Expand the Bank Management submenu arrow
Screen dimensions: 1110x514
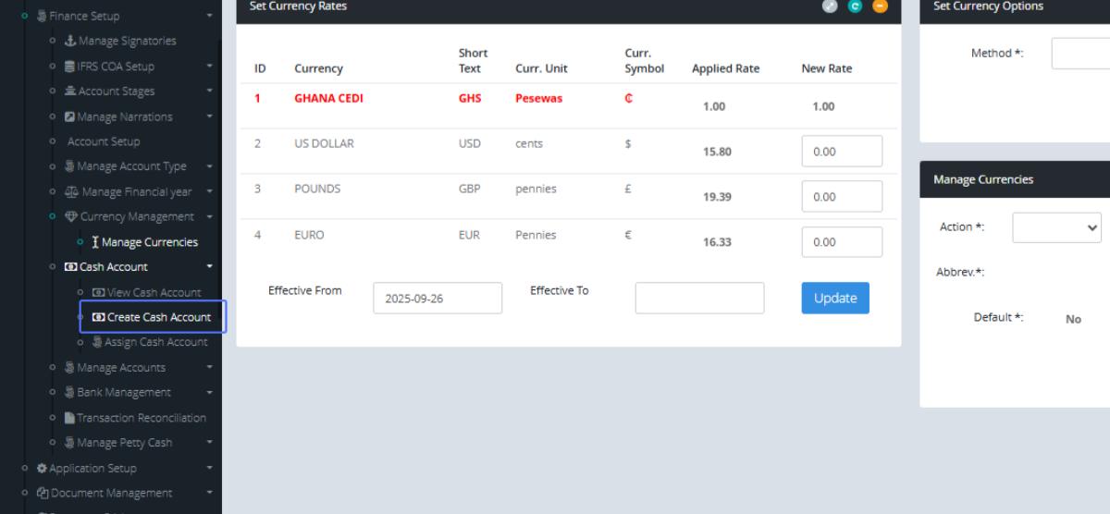[210, 393]
